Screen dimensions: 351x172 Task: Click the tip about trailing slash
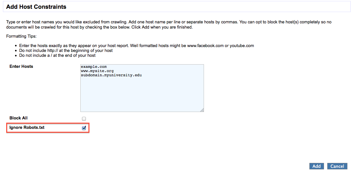(x=57, y=55)
